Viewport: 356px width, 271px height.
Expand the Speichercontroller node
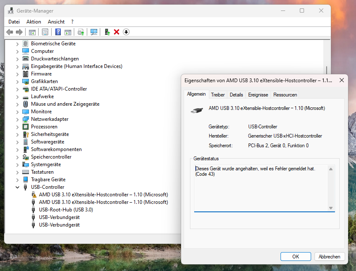pos(18,157)
